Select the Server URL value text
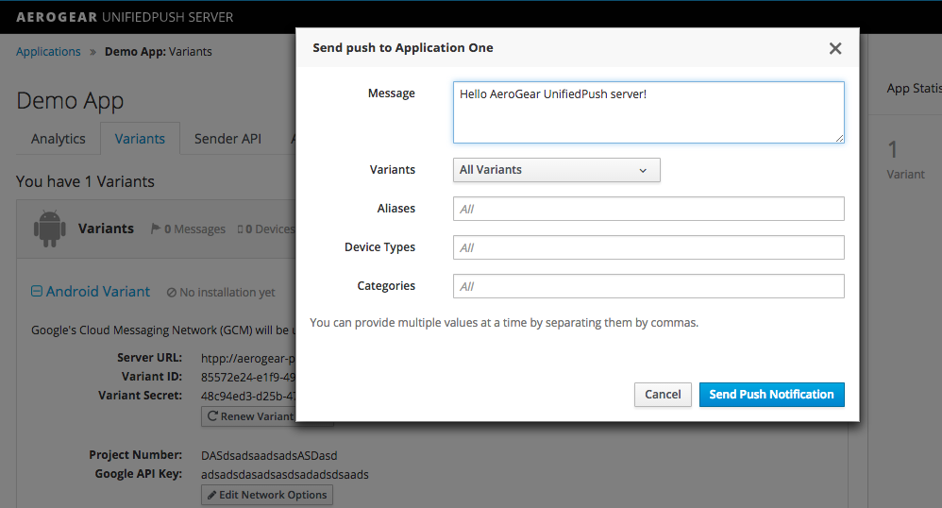Viewport: 942px width, 508px height. click(x=248, y=358)
